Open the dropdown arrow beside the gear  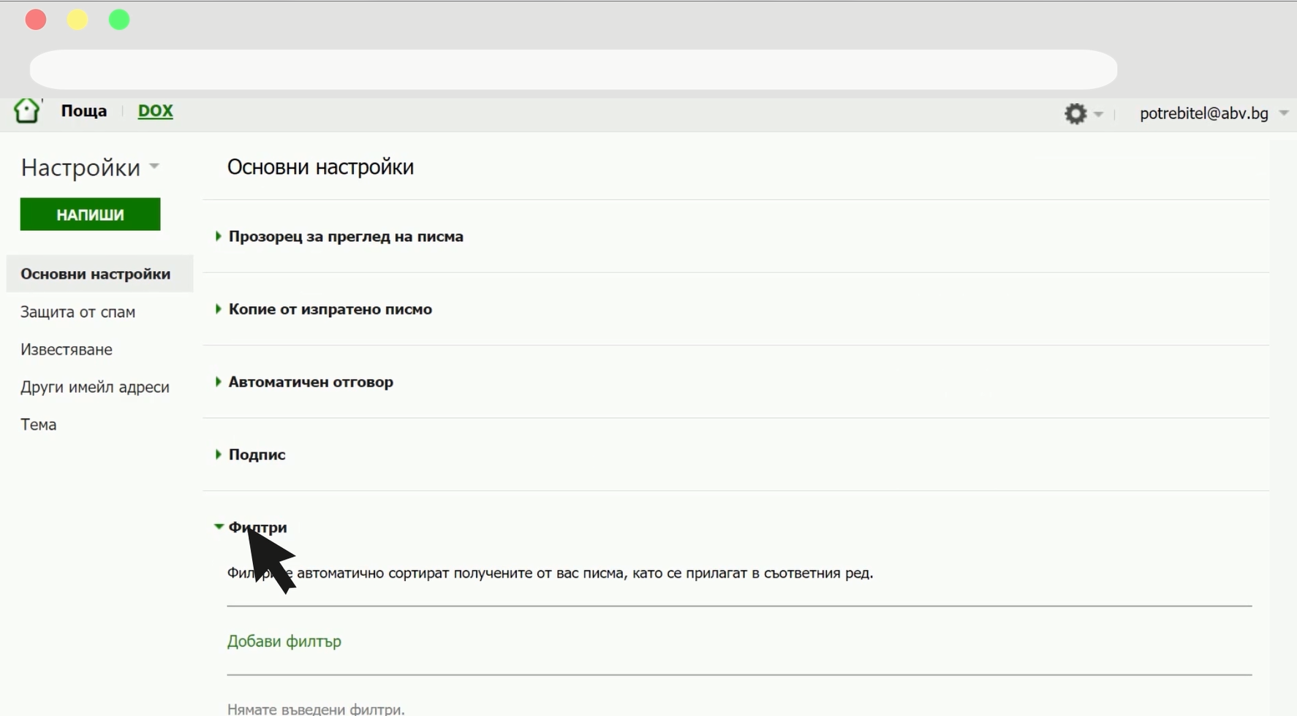coord(1098,114)
